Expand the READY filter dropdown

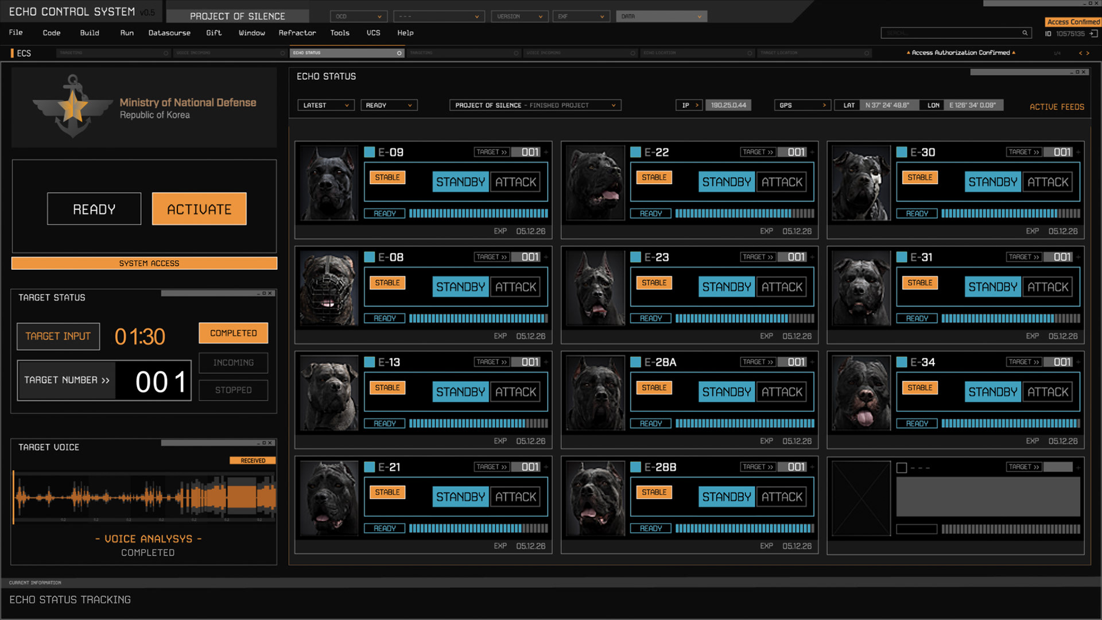(389, 106)
